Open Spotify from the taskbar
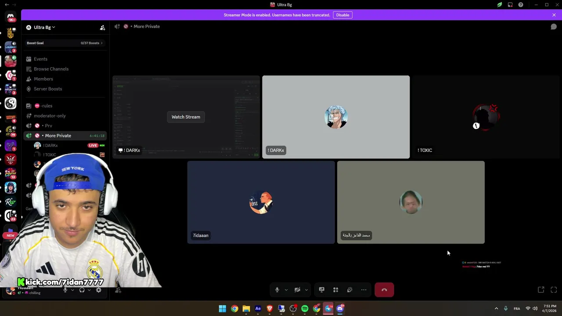This screenshot has height=316, width=562. tap(305, 309)
